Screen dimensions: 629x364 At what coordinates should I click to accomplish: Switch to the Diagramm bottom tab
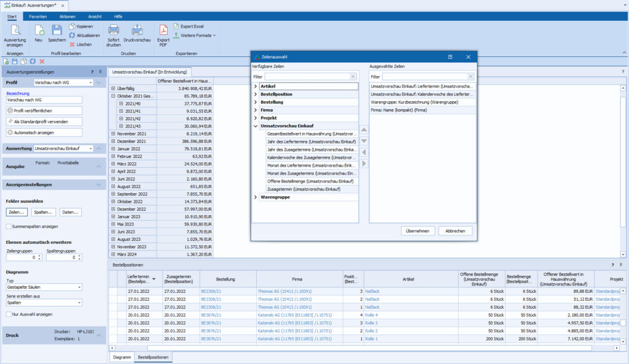coord(121,356)
